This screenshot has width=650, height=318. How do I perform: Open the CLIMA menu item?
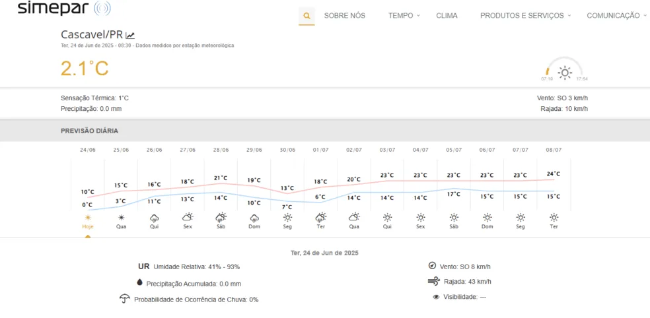(x=447, y=16)
